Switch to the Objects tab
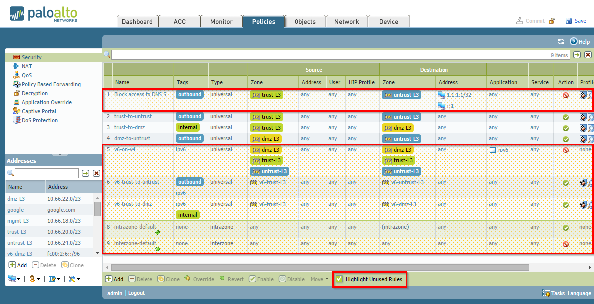Viewport: 594px width, 304px height. [x=305, y=21]
